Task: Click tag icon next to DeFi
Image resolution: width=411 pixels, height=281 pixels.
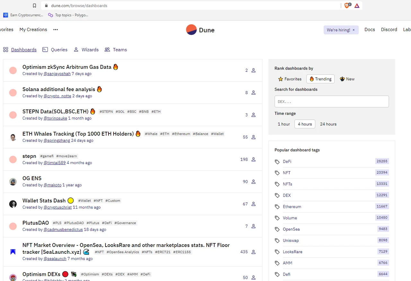Action: (277, 162)
